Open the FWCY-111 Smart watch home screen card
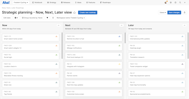This screenshot has width=189, height=99. (x=31, y=38)
